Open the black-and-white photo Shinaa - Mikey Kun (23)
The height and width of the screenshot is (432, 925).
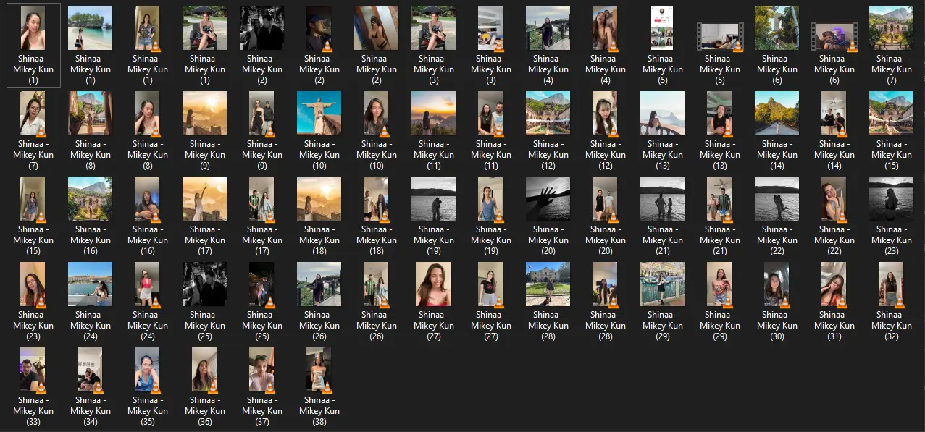[892, 199]
